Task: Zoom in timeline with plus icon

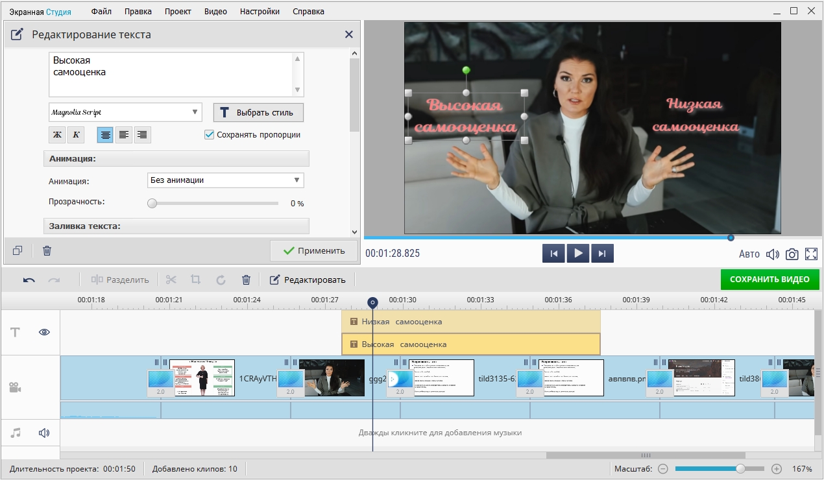Action: tap(777, 469)
